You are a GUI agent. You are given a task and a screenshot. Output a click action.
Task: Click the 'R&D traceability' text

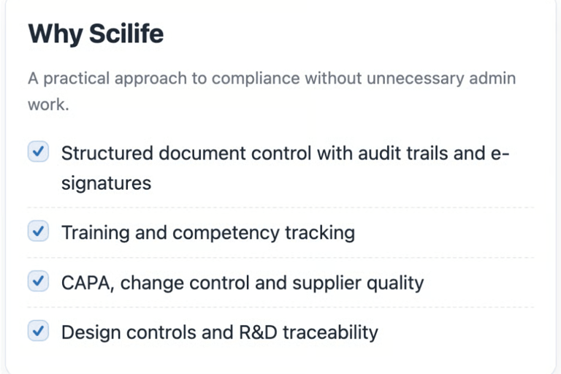(x=308, y=332)
